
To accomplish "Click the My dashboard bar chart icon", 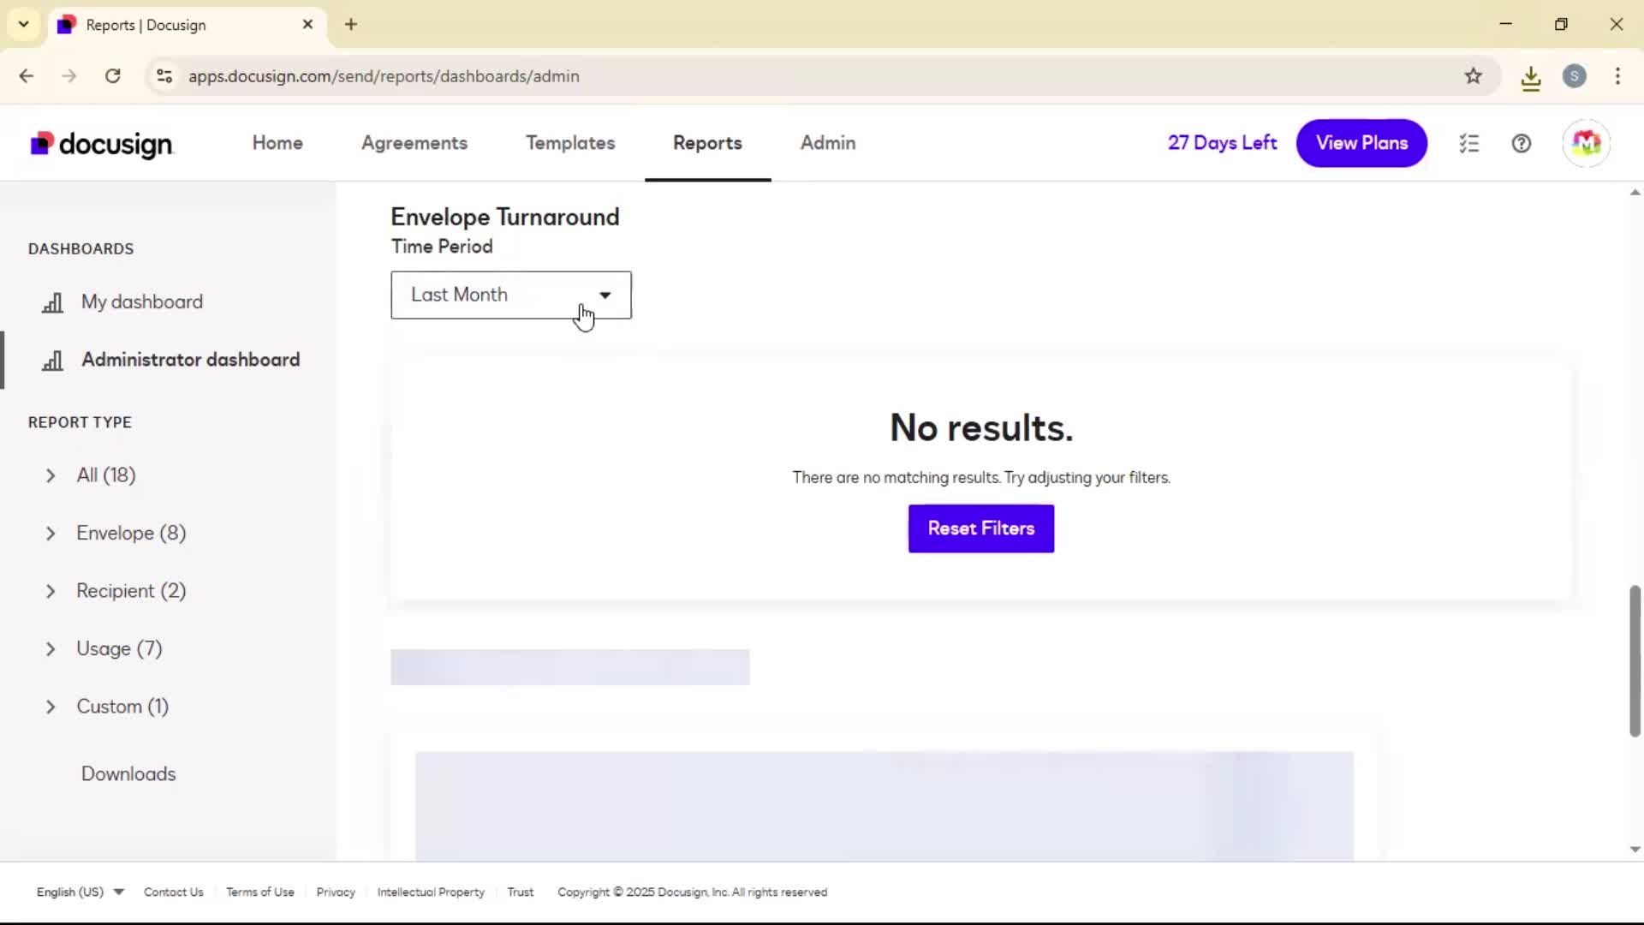I will 53,302.
